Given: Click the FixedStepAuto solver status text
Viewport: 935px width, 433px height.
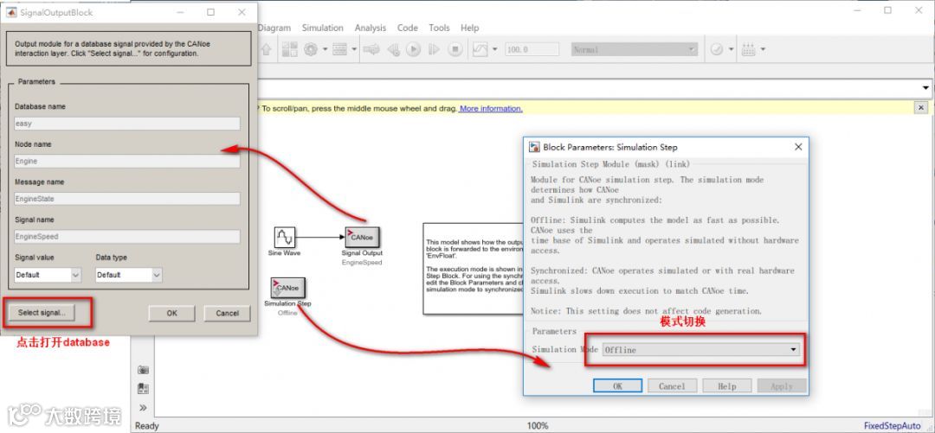Looking at the screenshot, I should point(892,426).
